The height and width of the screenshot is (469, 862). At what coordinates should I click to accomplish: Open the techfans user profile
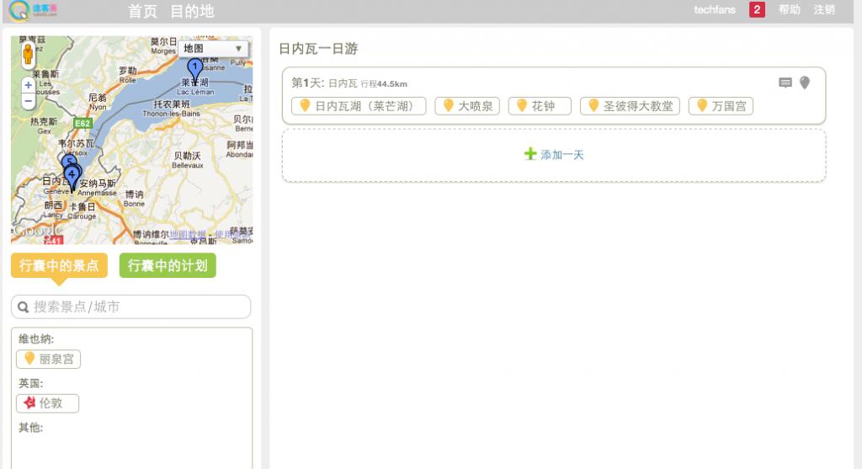tap(714, 9)
